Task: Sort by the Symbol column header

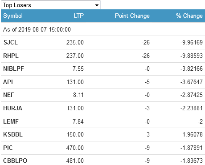Action: tap(13, 16)
